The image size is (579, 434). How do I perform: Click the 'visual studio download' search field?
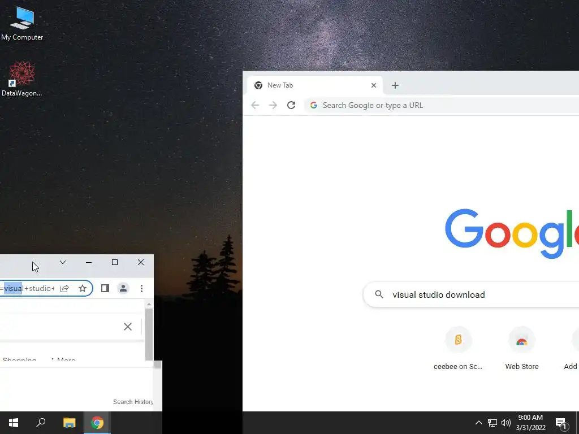coord(471,294)
